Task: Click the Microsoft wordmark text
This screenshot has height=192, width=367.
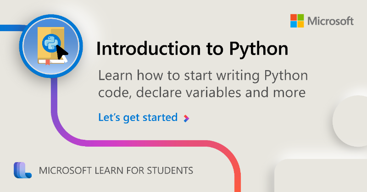Action: point(330,21)
